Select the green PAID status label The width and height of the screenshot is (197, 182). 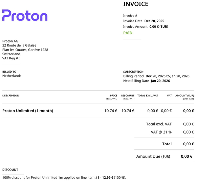click(128, 33)
